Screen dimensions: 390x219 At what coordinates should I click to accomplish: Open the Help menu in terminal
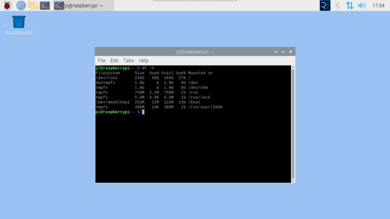click(x=144, y=60)
